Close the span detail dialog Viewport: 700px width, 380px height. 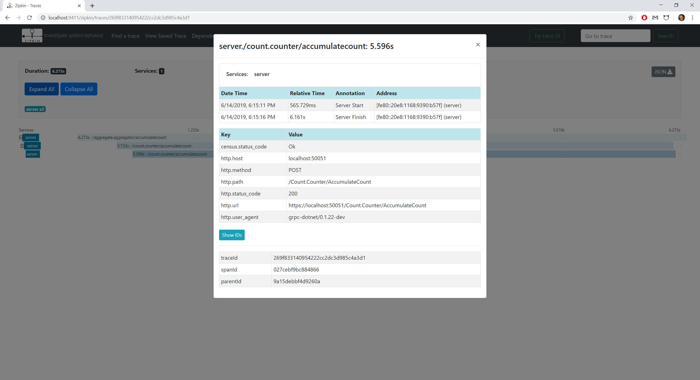point(478,45)
